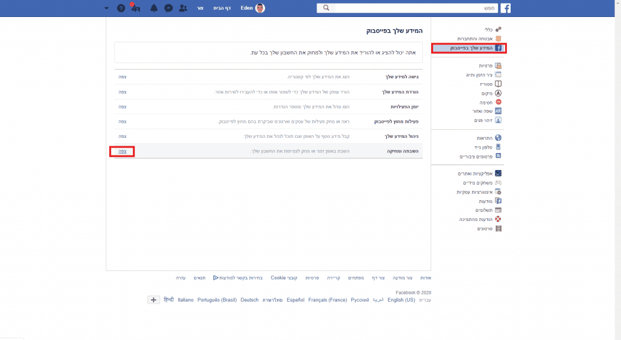Open the עזרה (Help) footer link
This screenshot has width=621, height=340.
point(181,278)
